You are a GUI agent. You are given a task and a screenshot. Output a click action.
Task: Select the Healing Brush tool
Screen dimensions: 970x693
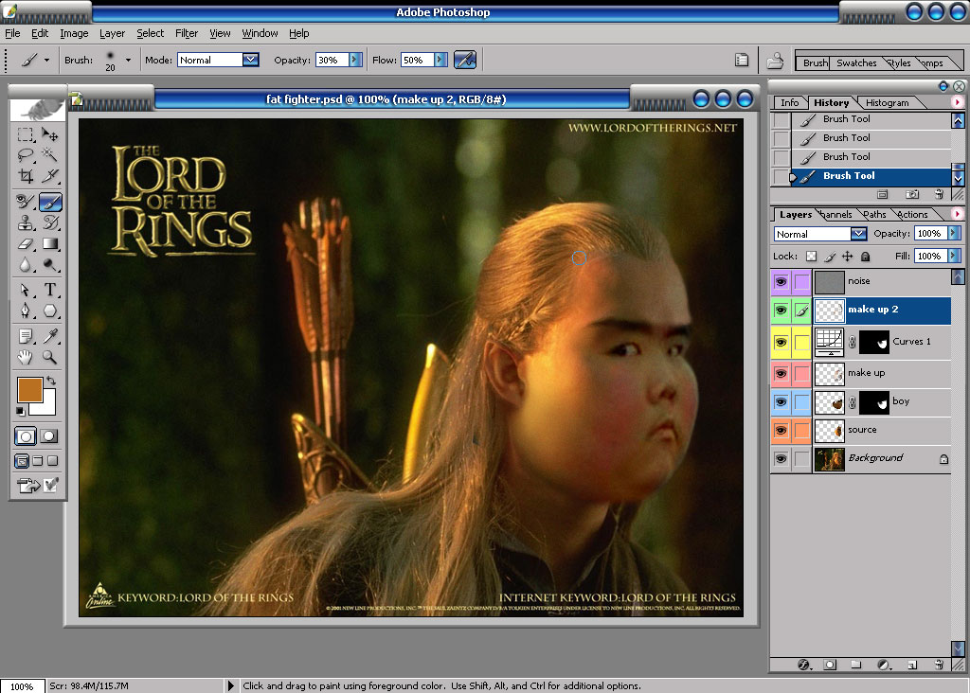26,202
